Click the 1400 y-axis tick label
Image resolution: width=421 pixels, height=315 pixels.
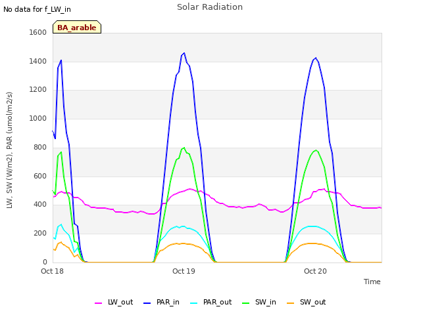coord(38,61)
